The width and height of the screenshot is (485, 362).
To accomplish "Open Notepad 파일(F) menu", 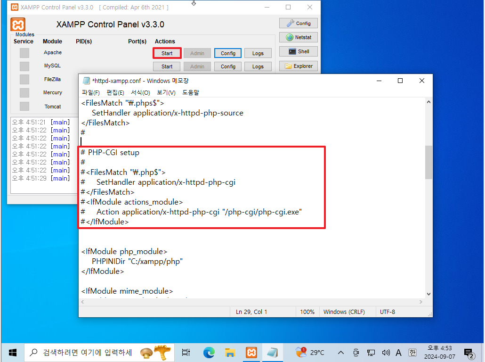I will click(x=90, y=92).
